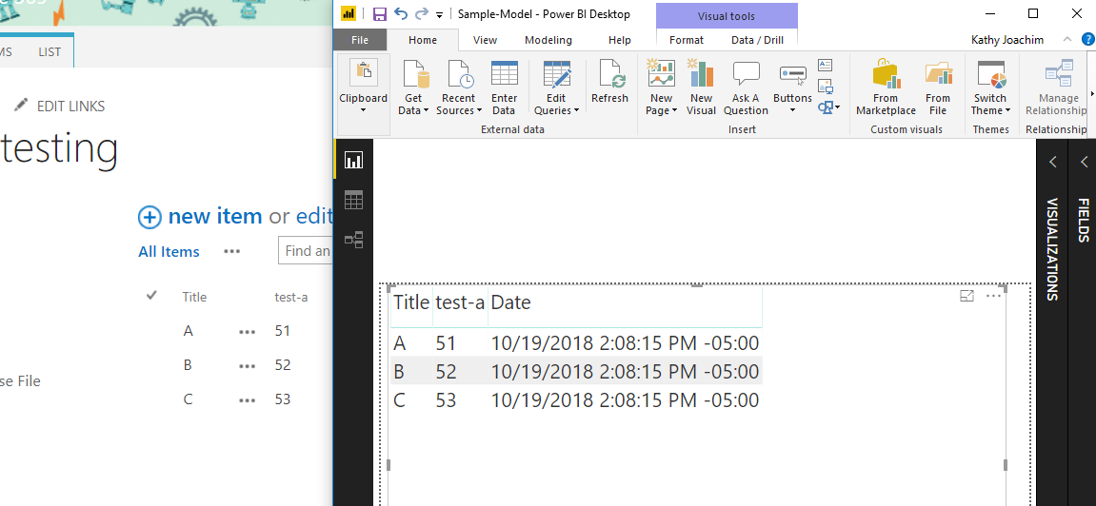Click the Get Data icon

(414, 74)
